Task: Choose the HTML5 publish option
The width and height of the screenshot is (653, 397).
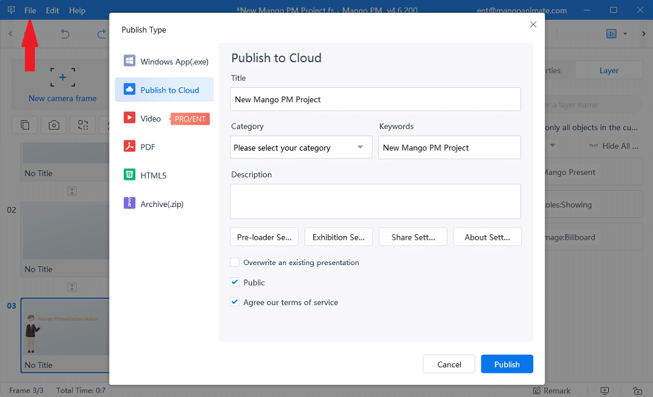Action: pyautogui.click(x=153, y=176)
